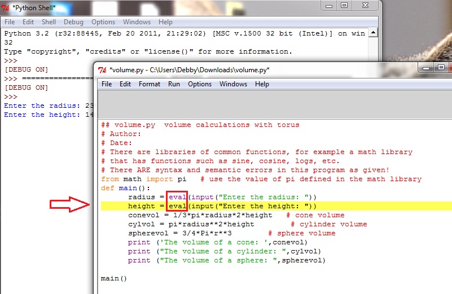Maximize the volume.py editor window

pos(441,68)
